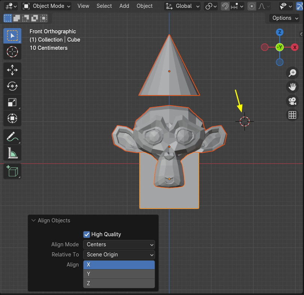Toggle the camera view button
304x295 pixels.
pos(292,101)
